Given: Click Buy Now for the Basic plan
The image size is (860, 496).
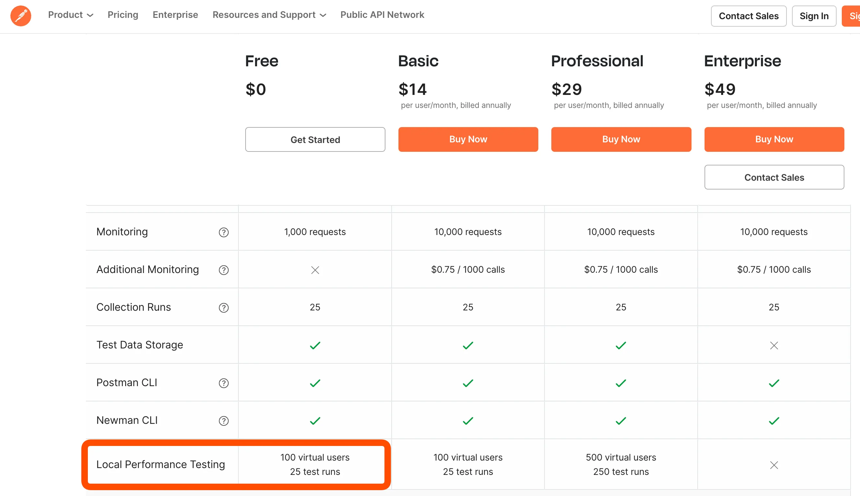Looking at the screenshot, I should click(468, 139).
